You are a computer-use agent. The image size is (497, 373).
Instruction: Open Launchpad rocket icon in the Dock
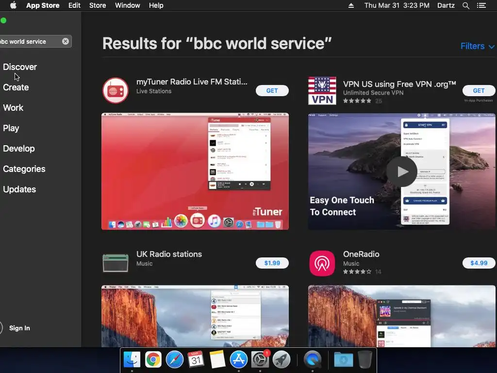tap(281, 360)
